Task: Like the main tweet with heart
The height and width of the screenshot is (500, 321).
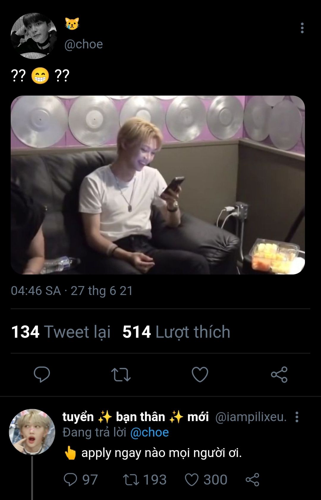Action: pyautogui.click(x=200, y=374)
